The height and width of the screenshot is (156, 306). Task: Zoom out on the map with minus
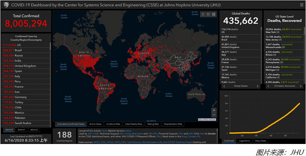(x=214, y=115)
